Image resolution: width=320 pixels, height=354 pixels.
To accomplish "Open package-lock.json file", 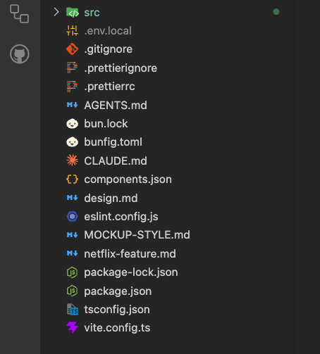I will click(131, 272).
